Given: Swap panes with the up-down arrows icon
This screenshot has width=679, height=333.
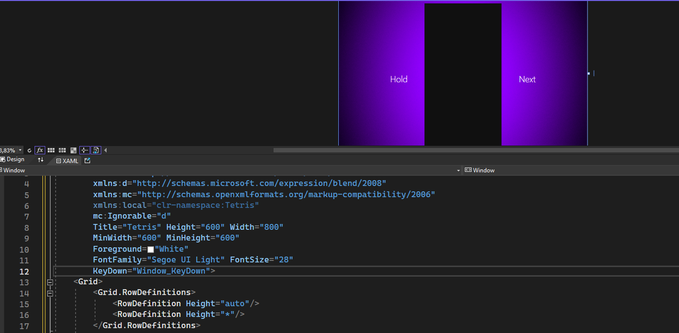Looking at the screenshot, I should (40, 160).
